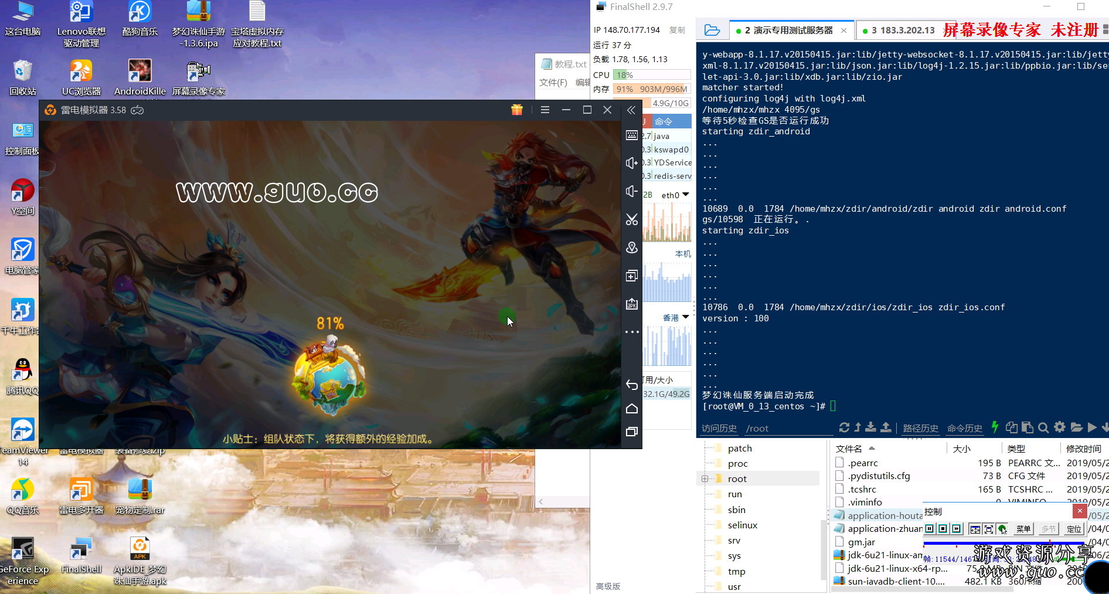
Task: Pause the screen recording in control panel
Action: coord(930,529)
